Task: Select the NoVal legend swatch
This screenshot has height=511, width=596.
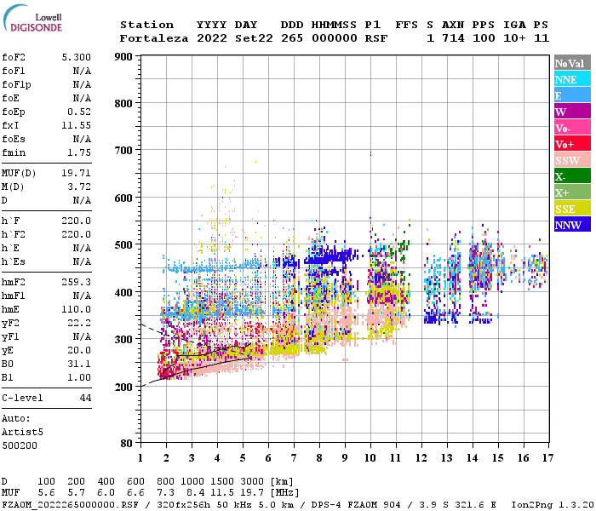Action: (572, 63)
